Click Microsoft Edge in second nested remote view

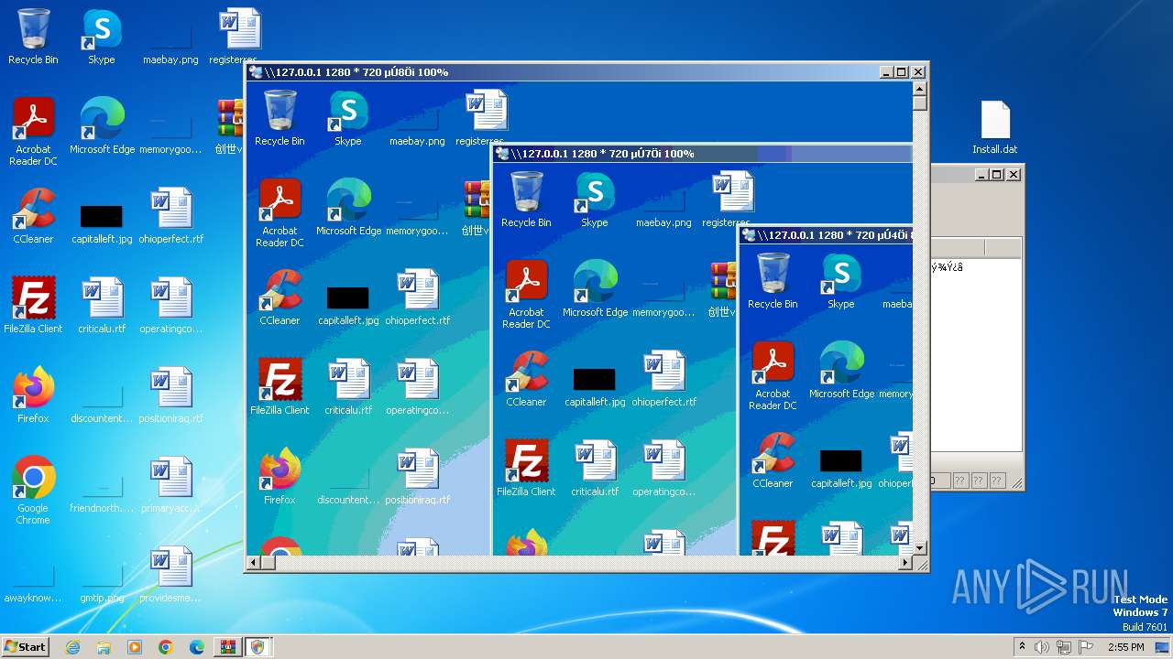595,289
